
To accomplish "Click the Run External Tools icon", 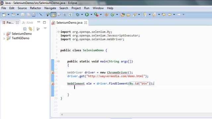I will tap(96, 15).
